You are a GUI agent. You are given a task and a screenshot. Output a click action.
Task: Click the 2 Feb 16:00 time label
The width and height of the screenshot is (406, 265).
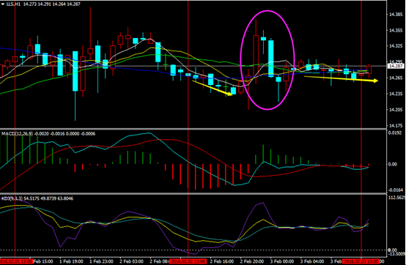[x=222, y=261]
